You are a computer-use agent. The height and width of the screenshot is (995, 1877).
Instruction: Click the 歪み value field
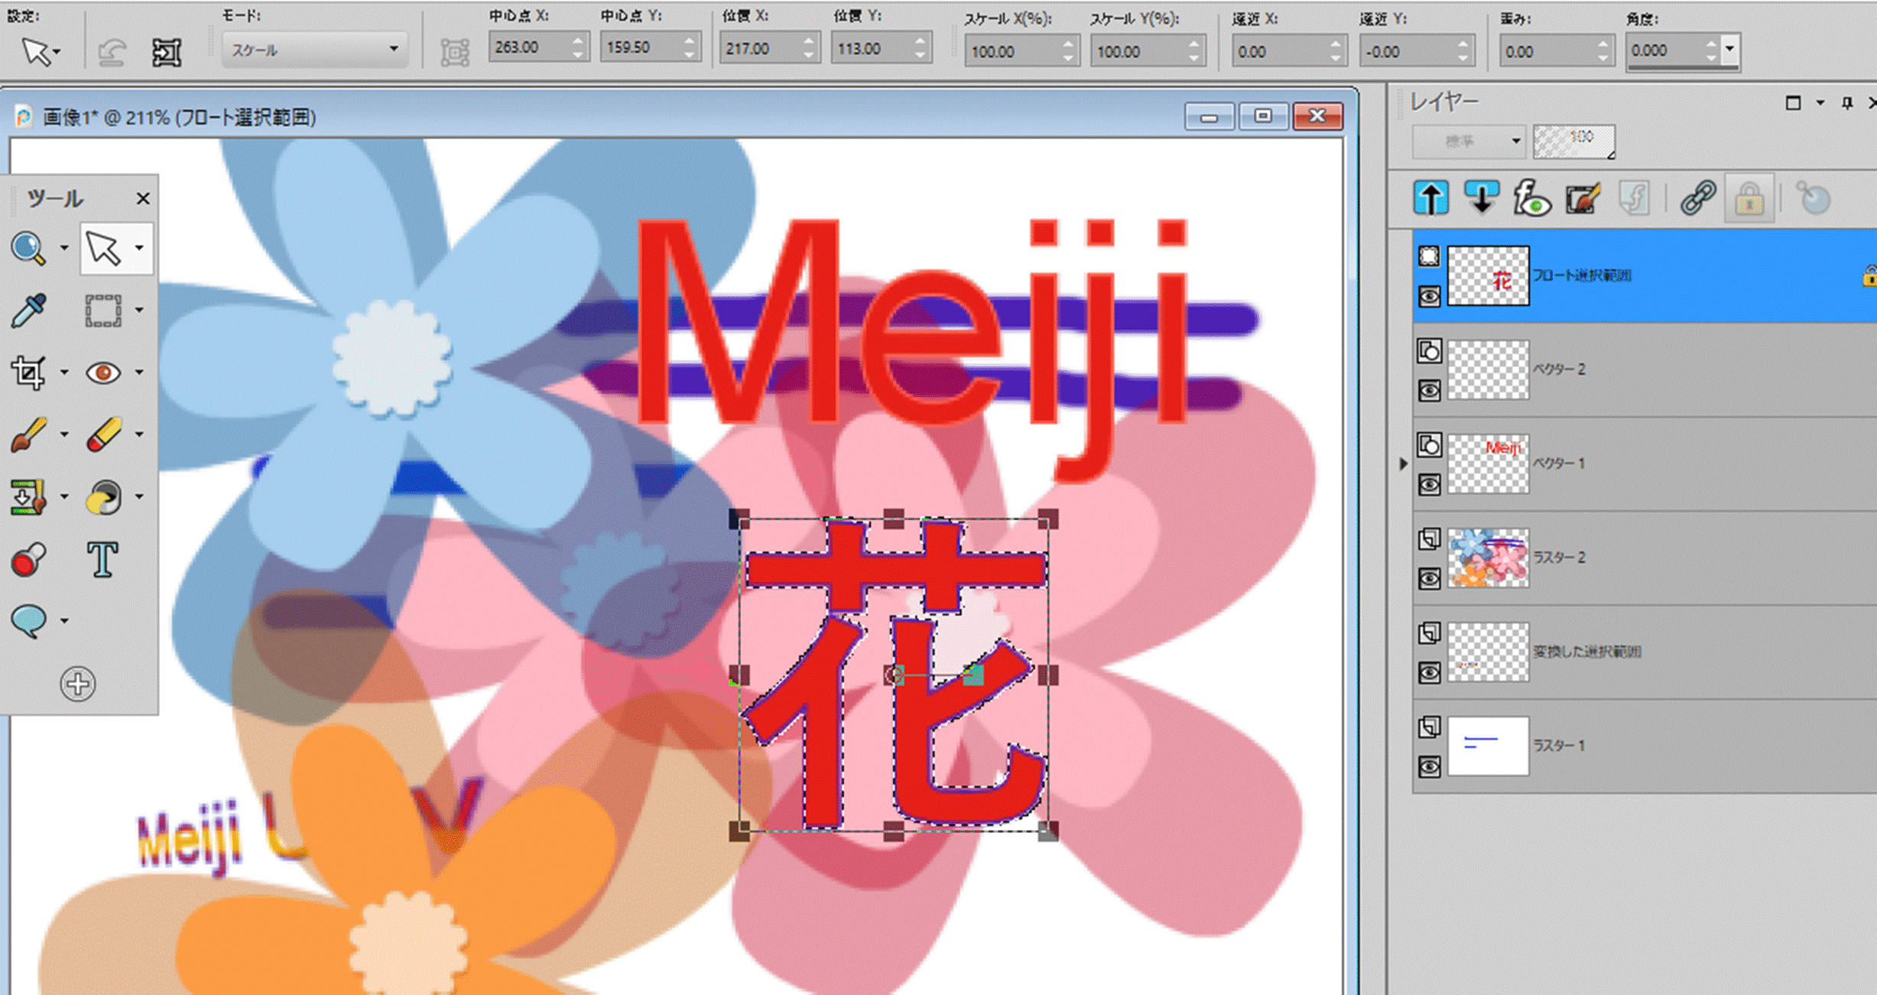(1546, 52)
